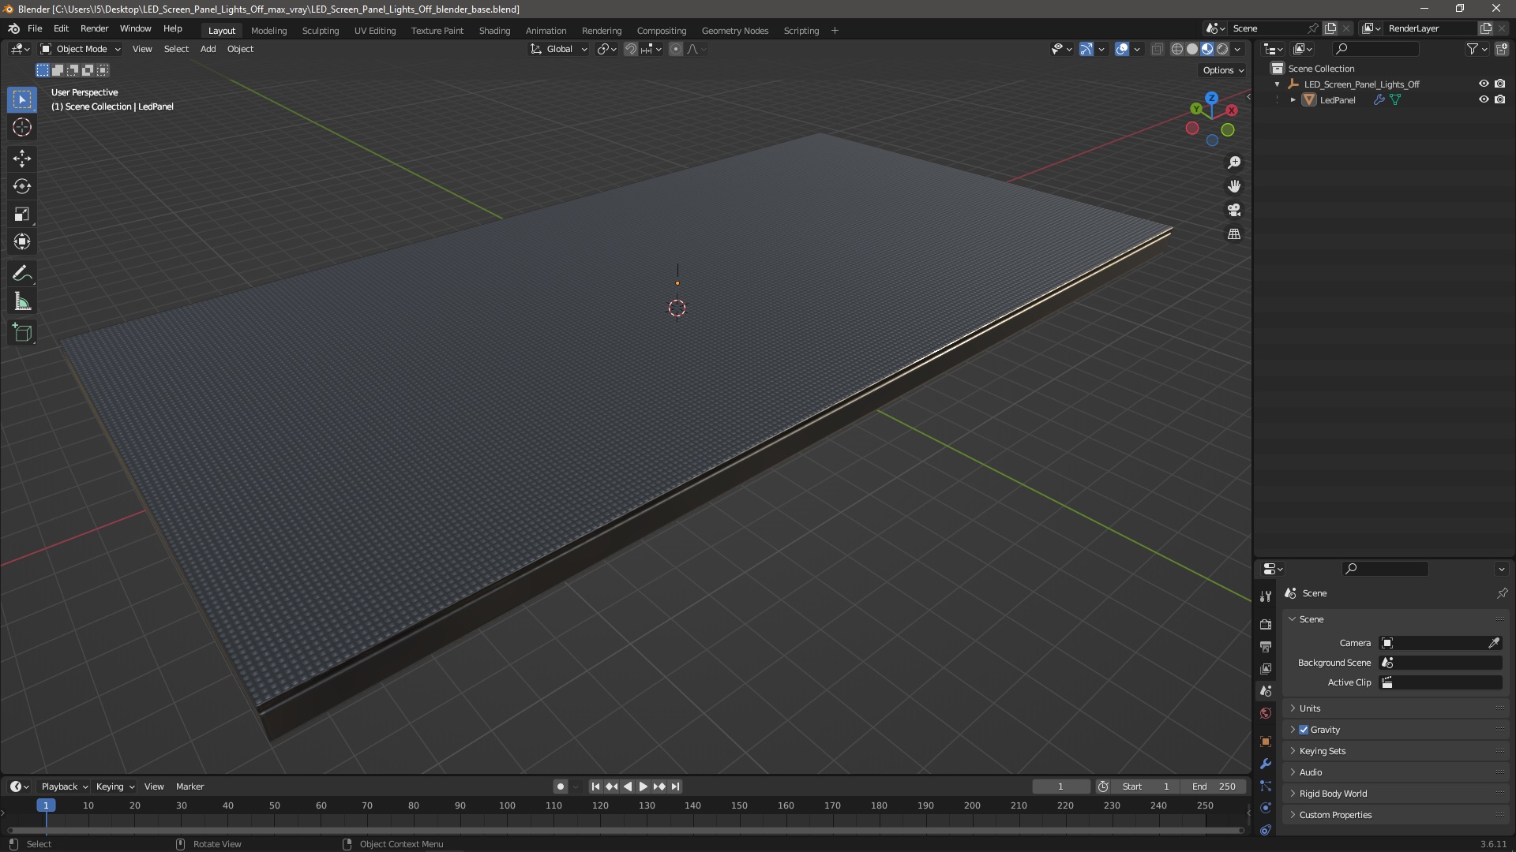Toggle viewport gizmos

(1086, 49)
